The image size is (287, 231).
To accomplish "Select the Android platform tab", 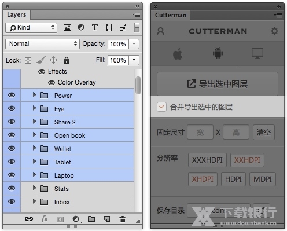I will coord(218,53).
